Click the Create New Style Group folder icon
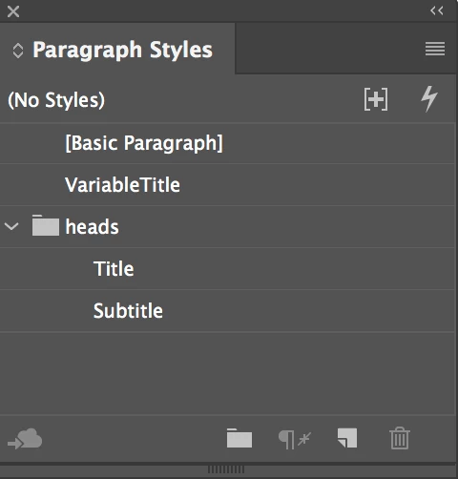 (239, 438)
